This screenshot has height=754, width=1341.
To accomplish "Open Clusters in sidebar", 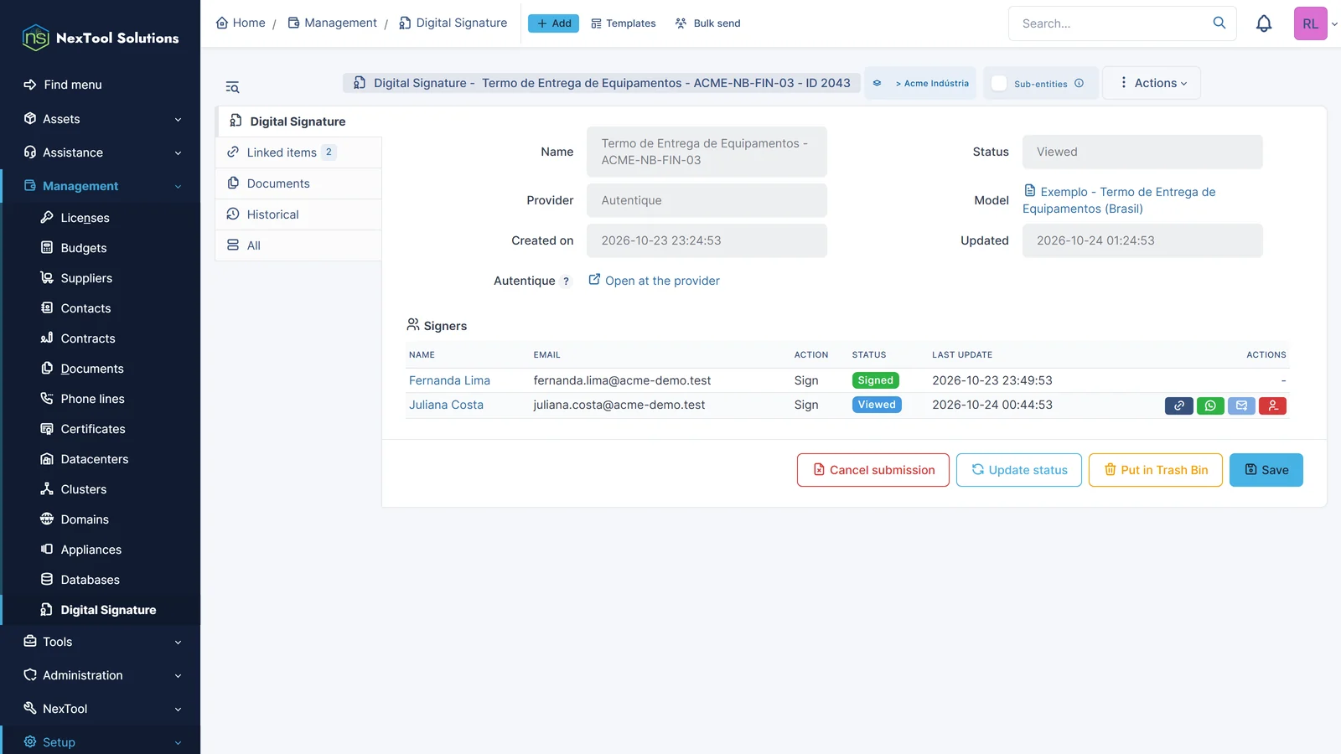I will [x=84, y=489].
